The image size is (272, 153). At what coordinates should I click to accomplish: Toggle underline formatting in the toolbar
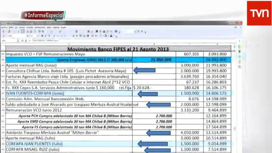tap(49, 36)
